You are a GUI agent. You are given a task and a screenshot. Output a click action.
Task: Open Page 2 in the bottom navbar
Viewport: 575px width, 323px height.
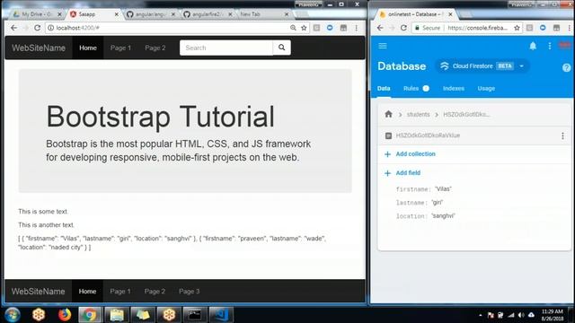pos(155,291)
